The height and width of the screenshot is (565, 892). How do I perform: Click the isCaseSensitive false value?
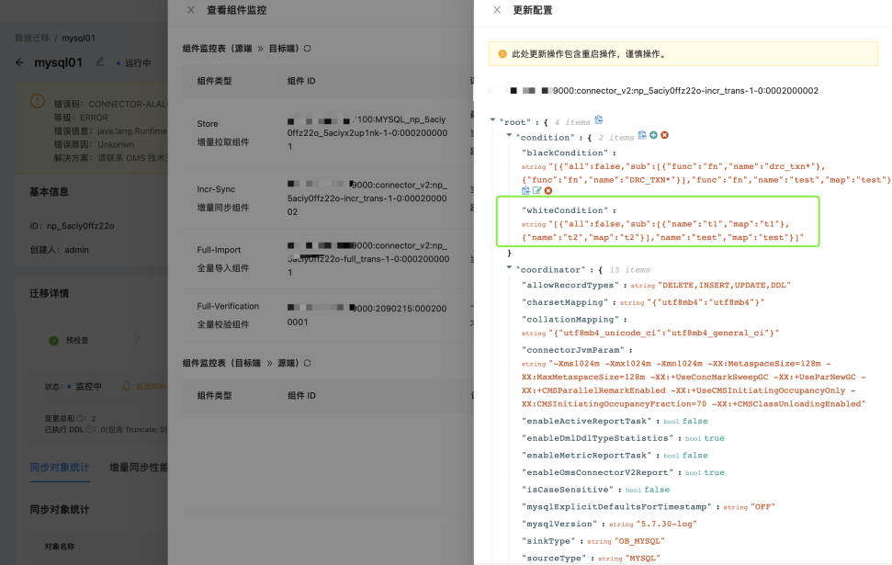coord(657,490)
